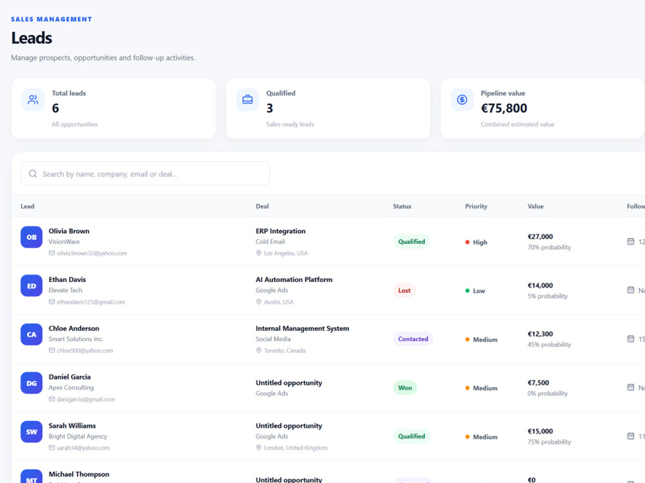
Task: Click the Lead column header
Action: coord(28,206)
